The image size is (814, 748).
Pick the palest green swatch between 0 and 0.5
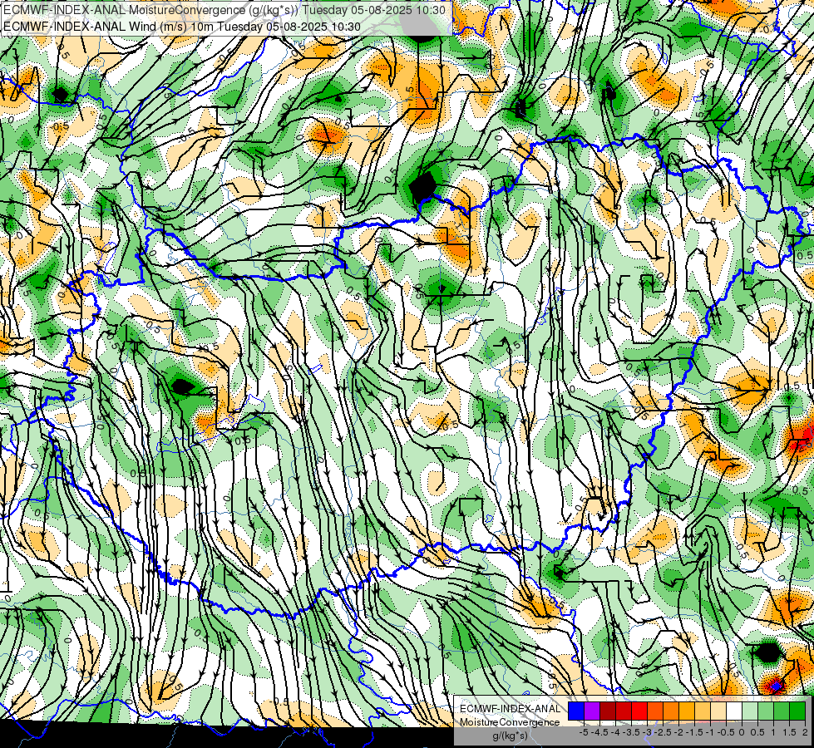coord(750,711)
